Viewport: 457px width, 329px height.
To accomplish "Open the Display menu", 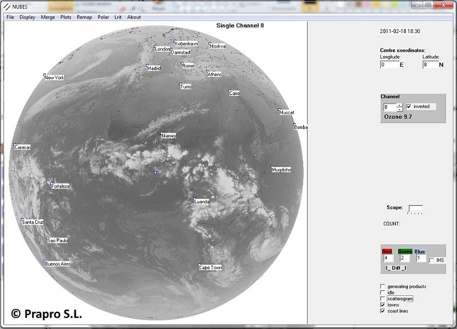I will click(27, 17).
